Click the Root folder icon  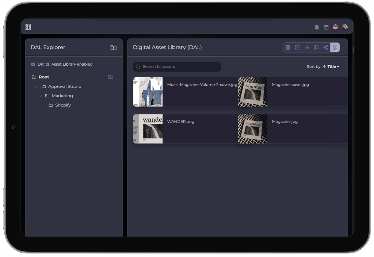[x=34, y=77]
